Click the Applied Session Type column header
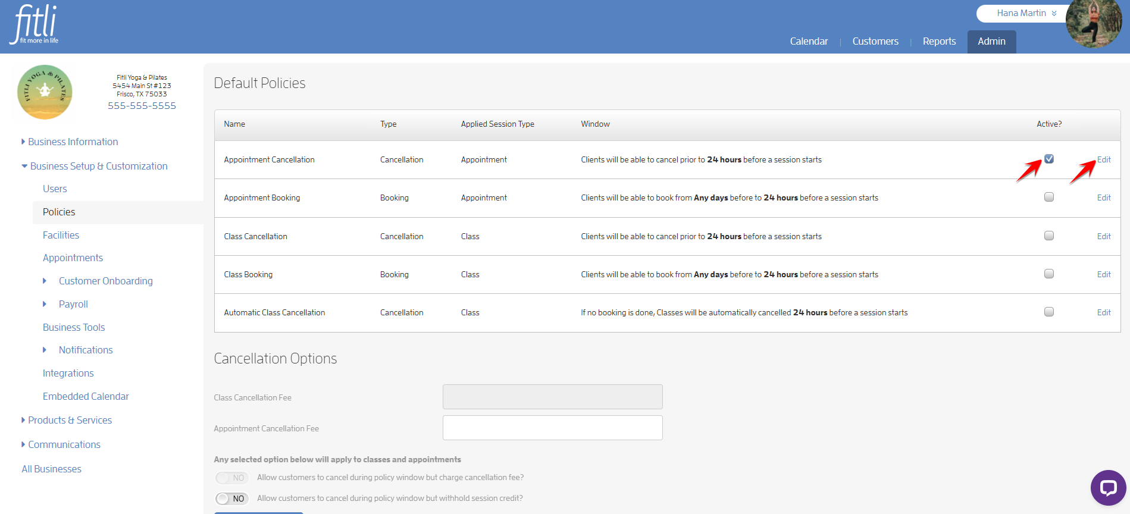1130x514 pixels. 497,124
